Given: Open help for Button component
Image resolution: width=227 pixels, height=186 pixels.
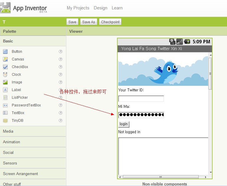Looking at the screenshot, I should [x=60, y=52].
